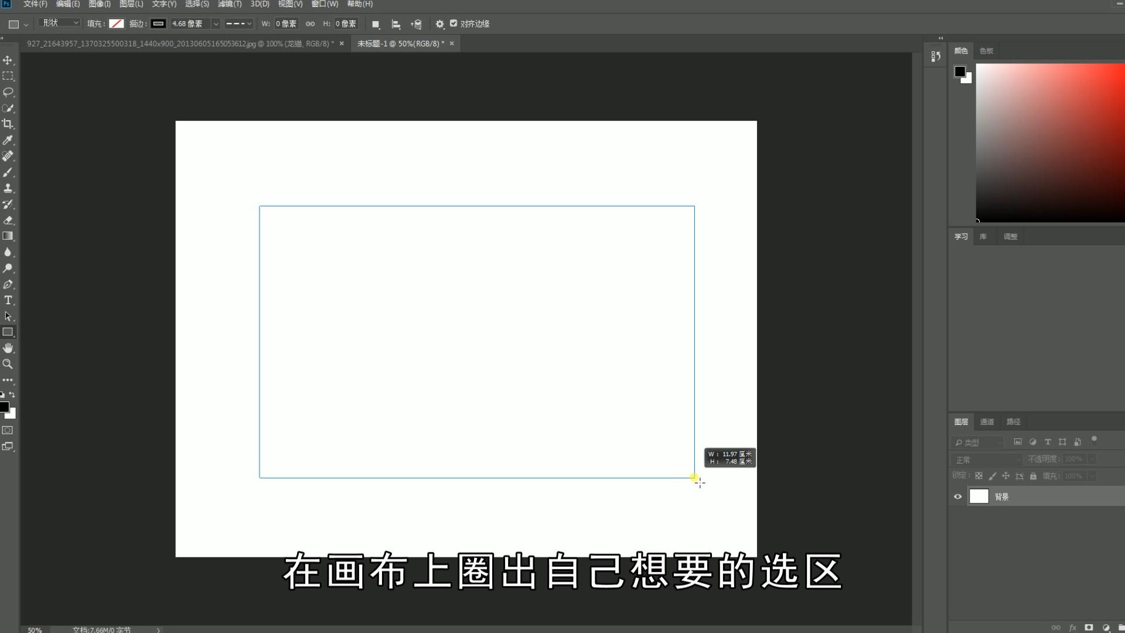Open the stroke type dashed-line dropdown
This screenshot has width=1125, height=633.
coord(238,24)
